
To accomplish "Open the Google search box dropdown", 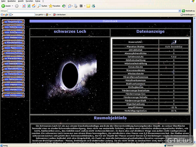I will pyautogui.click(x=12, y=15).
